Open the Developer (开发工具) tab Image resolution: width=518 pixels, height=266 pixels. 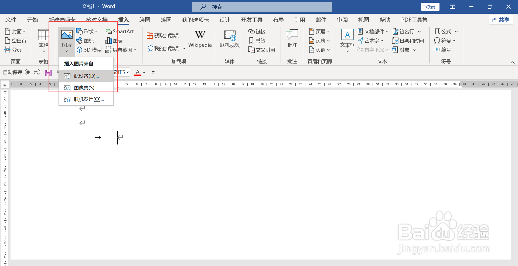click(251, 20)
